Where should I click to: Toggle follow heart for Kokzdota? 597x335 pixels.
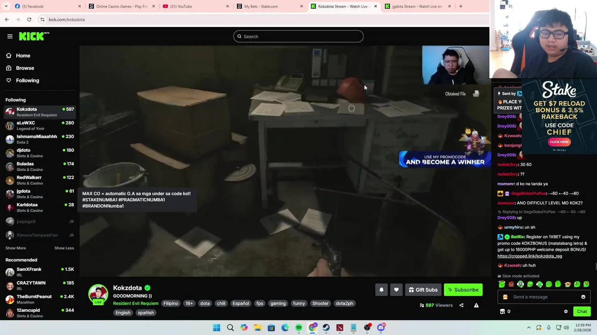(396, 290)
